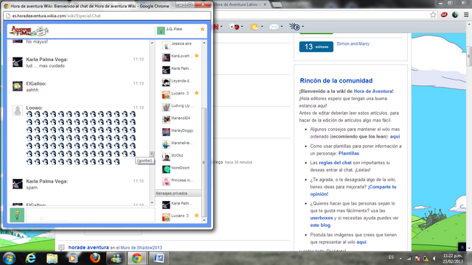Open Windows Explorer folder from taskbar
The image size is (472, 265).
tap(52, 258)
